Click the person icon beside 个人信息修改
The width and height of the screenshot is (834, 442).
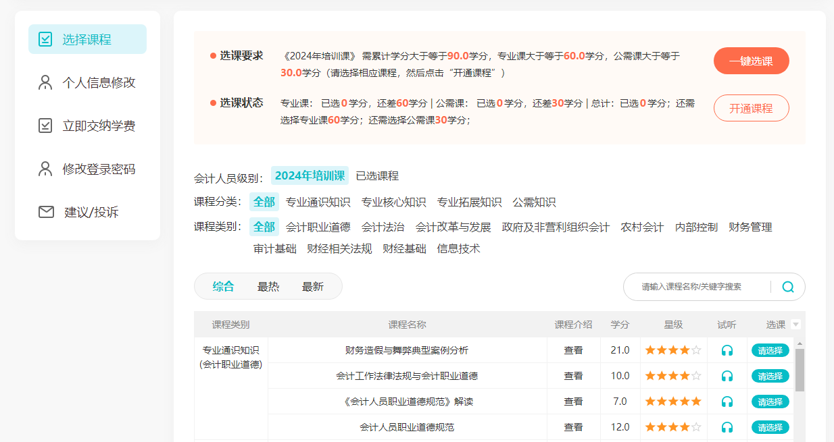[45, 82]
